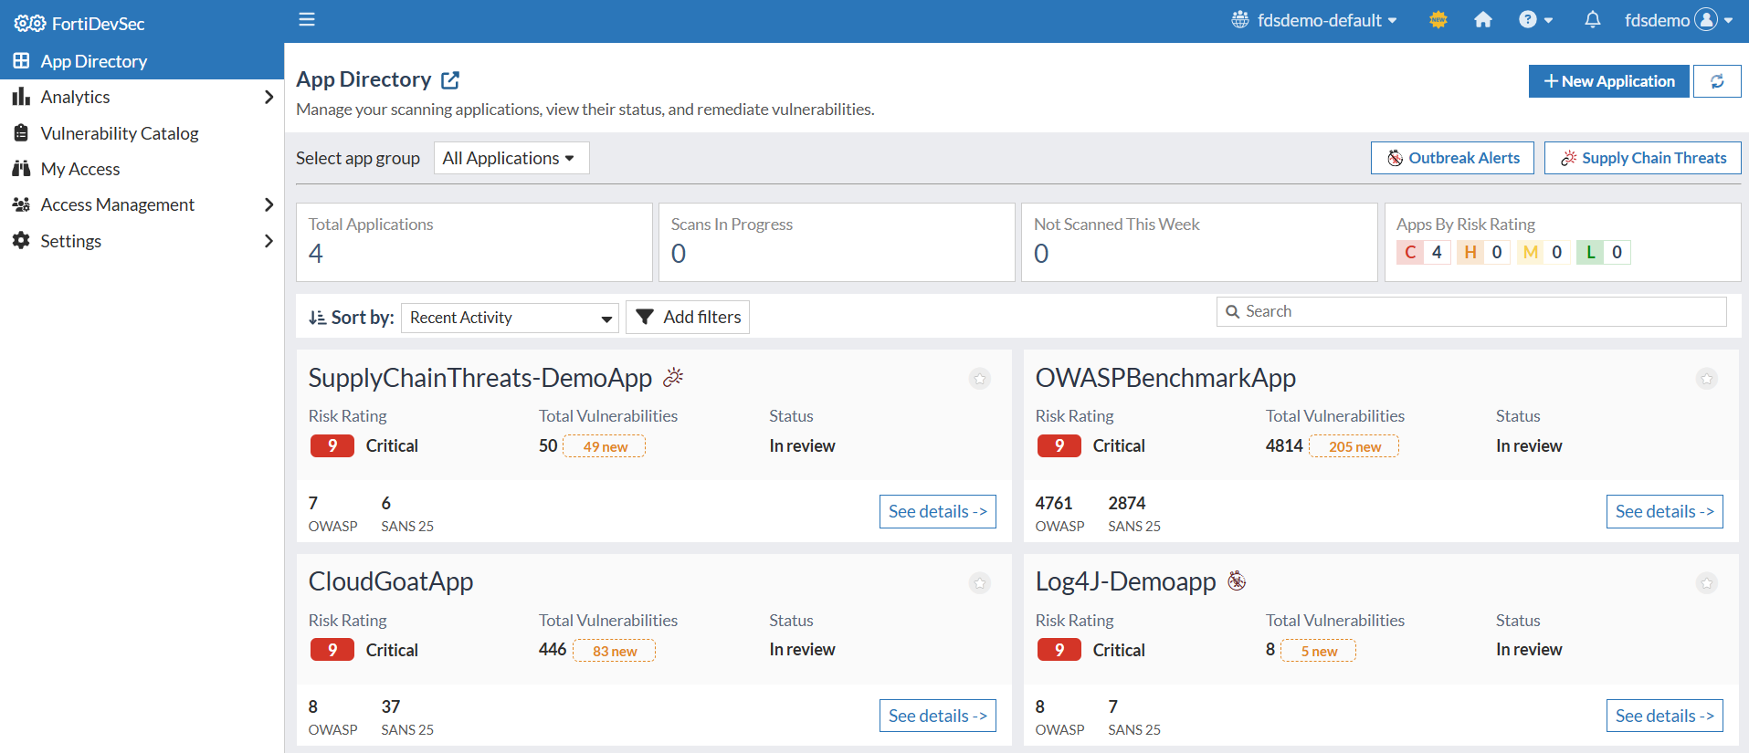Expand the Access Management sidebar section
Screen dimensions: 1749x753
tap(269, 204)
